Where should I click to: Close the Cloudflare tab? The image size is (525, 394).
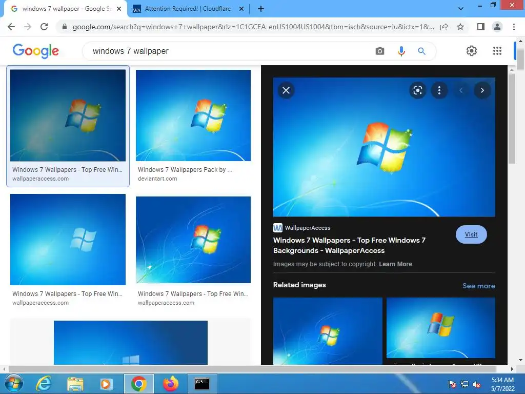tap(241, 9)
